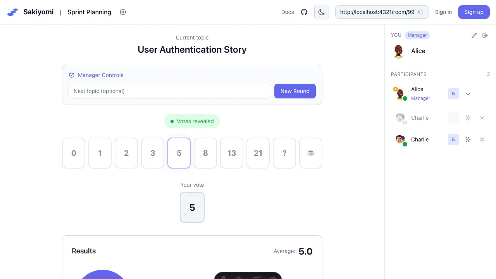Focus the Next topic input field
Screen dimensions: 496x279
click(x=170, y=91)
